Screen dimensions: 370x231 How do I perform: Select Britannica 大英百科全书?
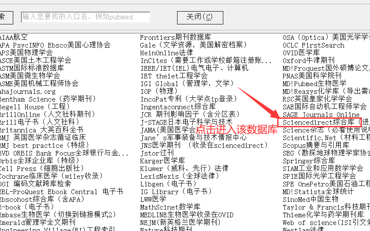41,130
